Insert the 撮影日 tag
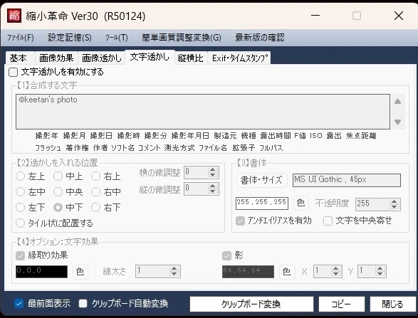 click(x=101, y=136)
